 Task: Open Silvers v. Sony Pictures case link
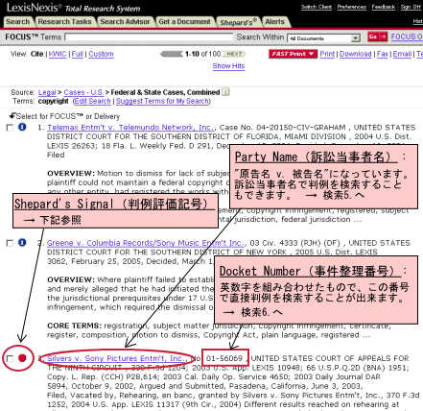(x=116, y=358)
